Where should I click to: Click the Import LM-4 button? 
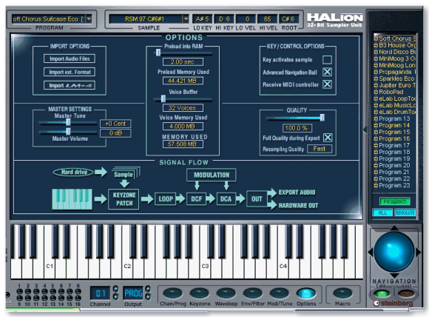(70, 85)
